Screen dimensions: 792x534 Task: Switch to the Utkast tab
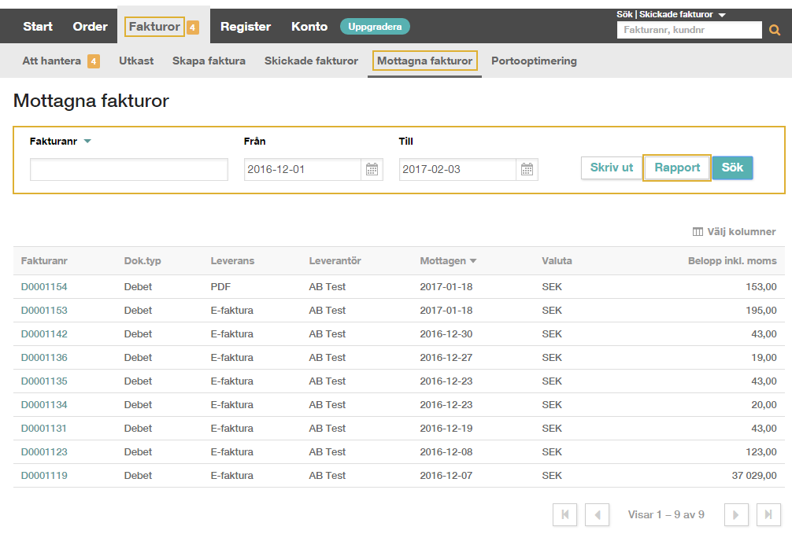coord(136,61)
